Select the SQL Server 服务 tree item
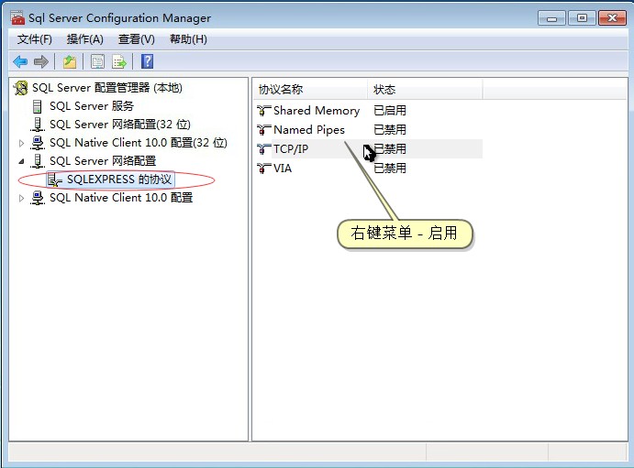The height and width of the screenshot is (468, 634). point(92,106)
